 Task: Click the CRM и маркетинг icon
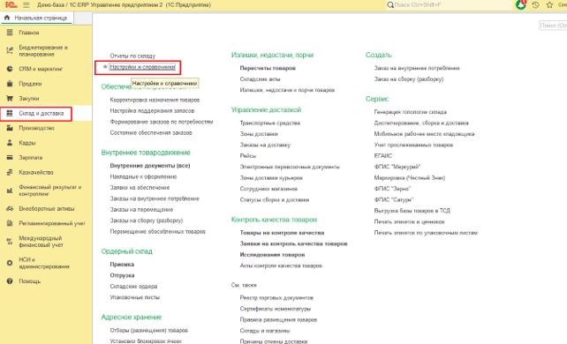click(x=10, y=69)
